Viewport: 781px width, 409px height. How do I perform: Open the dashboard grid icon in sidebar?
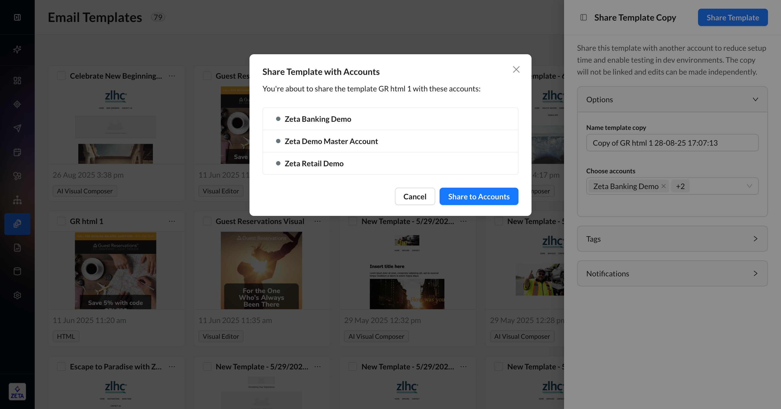coord(17,80)
